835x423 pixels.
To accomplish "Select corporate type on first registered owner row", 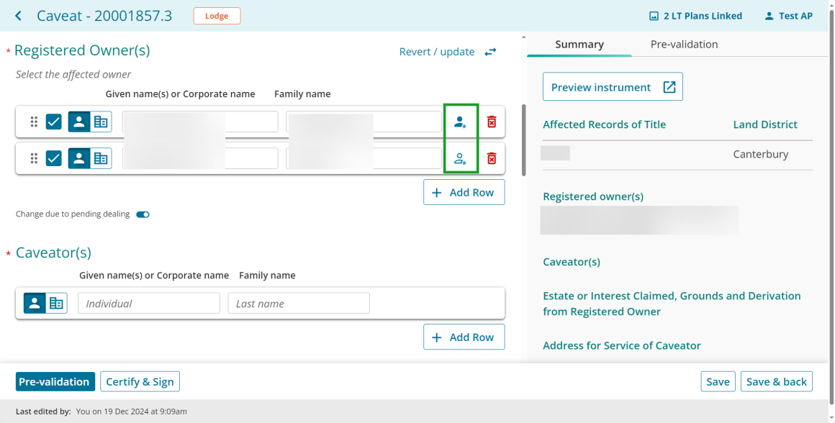I will pyautogui.click(x=101, y=122).
